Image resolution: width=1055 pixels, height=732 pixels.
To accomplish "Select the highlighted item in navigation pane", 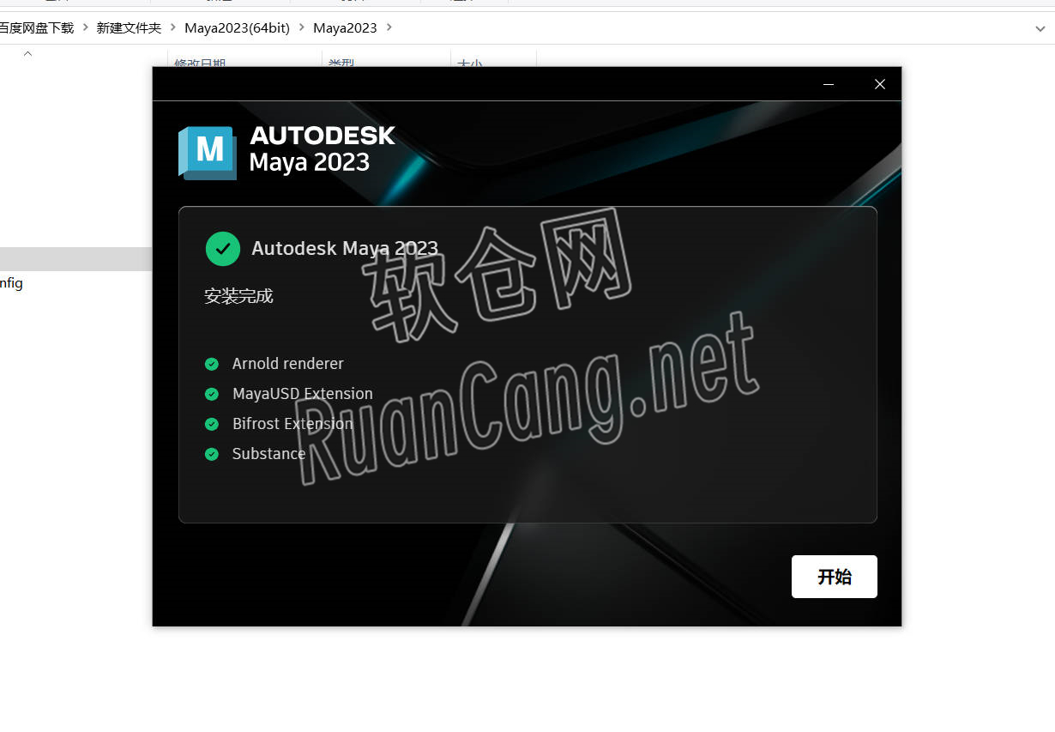I will pos(75,259).
